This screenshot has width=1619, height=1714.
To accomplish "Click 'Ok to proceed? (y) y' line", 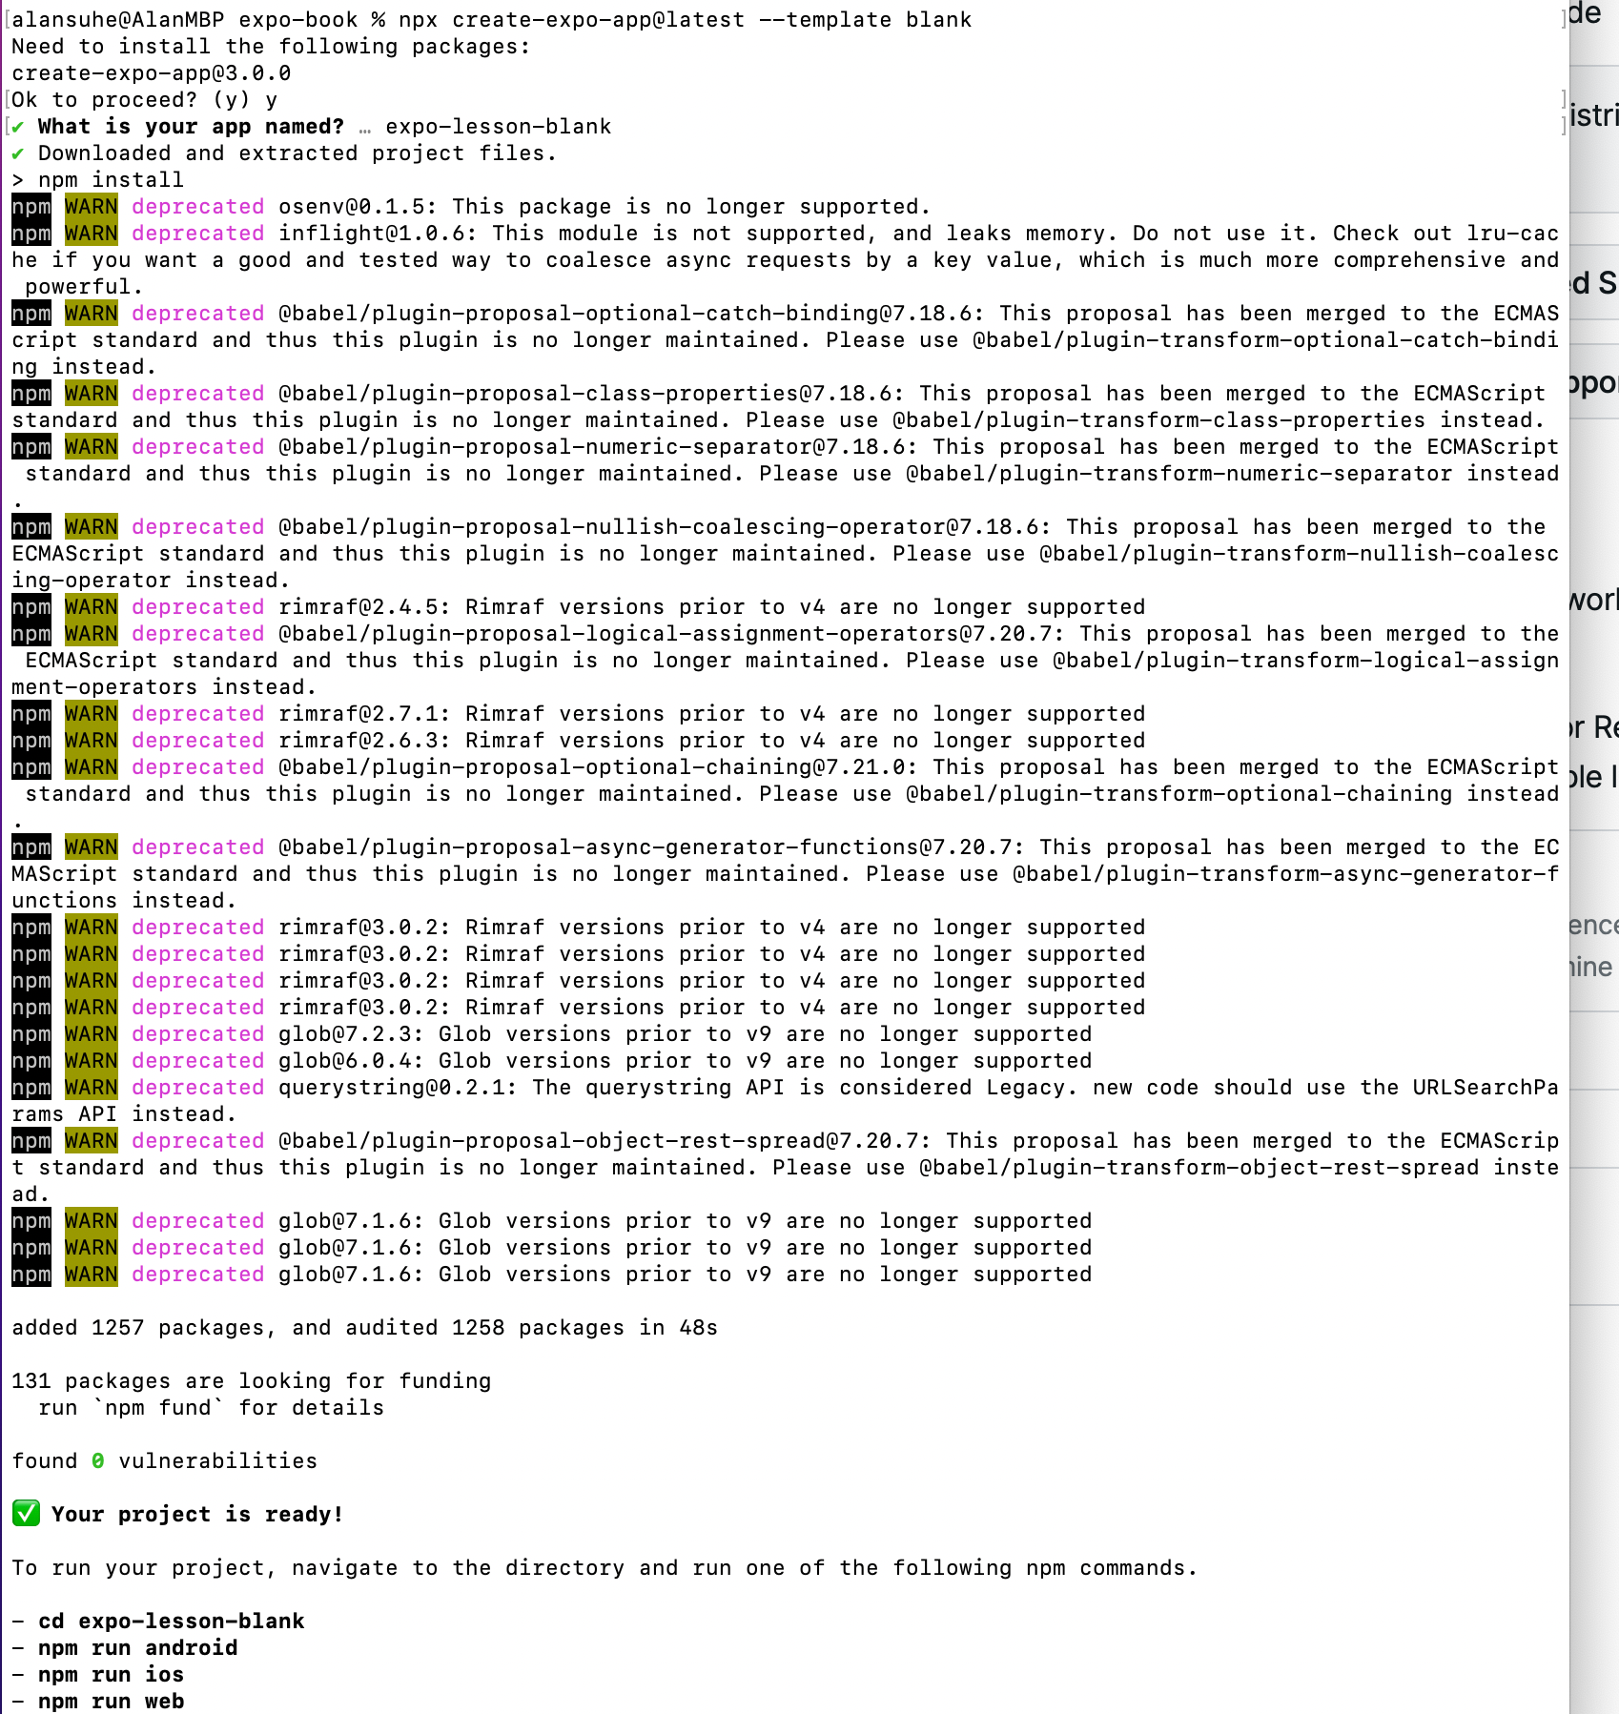I will point(145,100).
